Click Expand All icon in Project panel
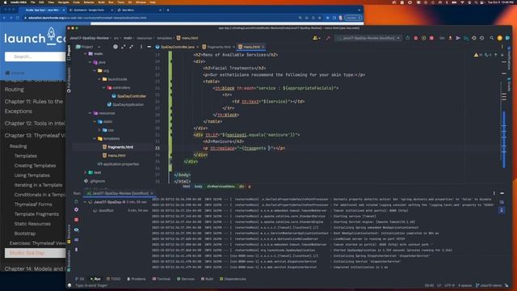Image resolution: width=517 pixels, height=291 pixels. (124, 47)
